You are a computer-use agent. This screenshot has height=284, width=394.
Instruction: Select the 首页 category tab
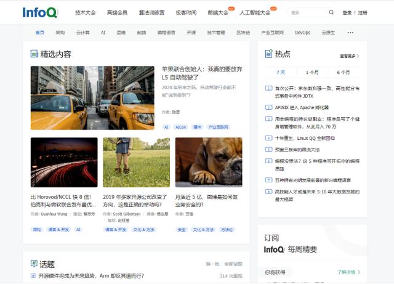(39, 33)
